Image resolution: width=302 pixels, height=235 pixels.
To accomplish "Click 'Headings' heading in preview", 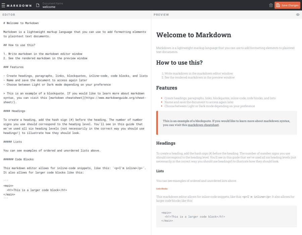I will (x=166, y=143).
